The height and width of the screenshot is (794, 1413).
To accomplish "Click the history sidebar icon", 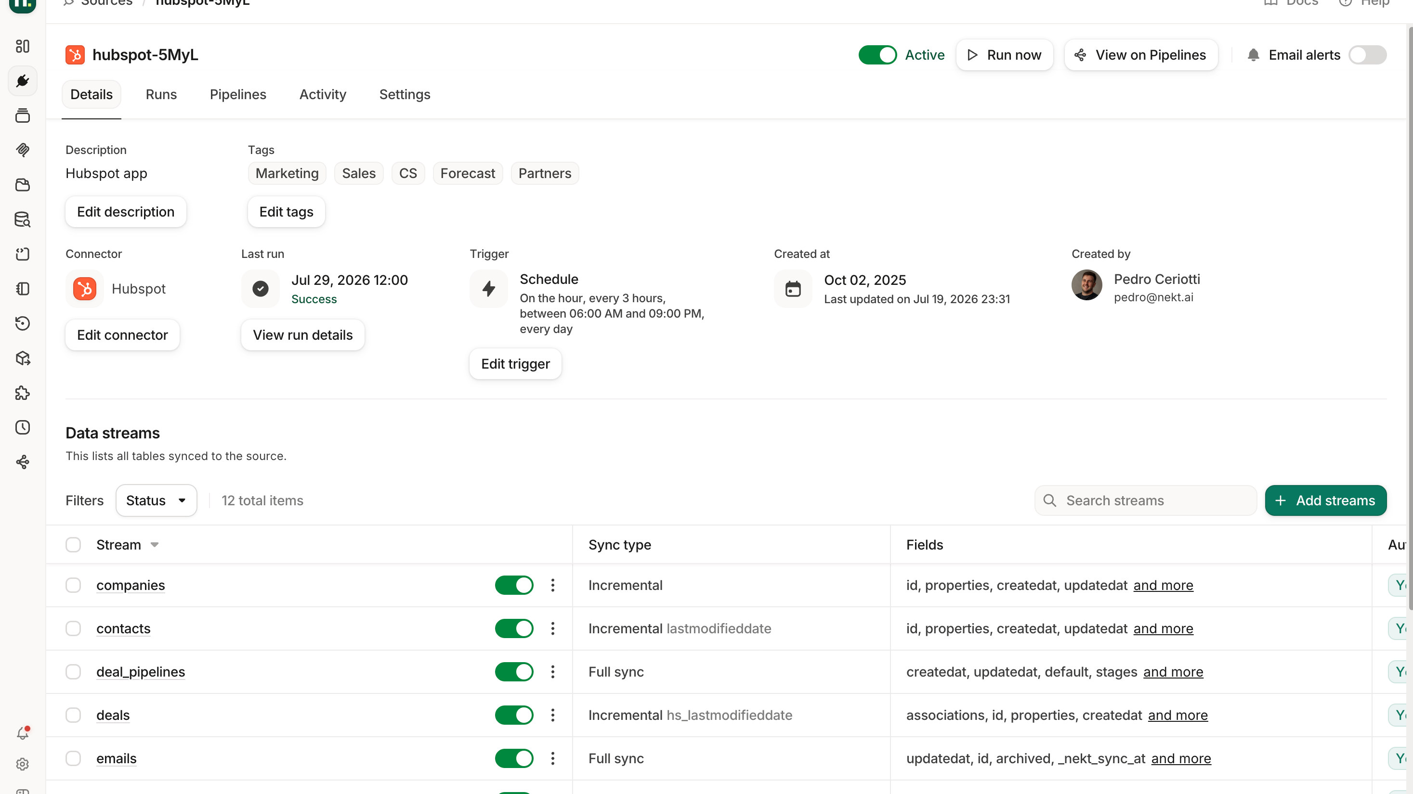I will pos(23,323).
